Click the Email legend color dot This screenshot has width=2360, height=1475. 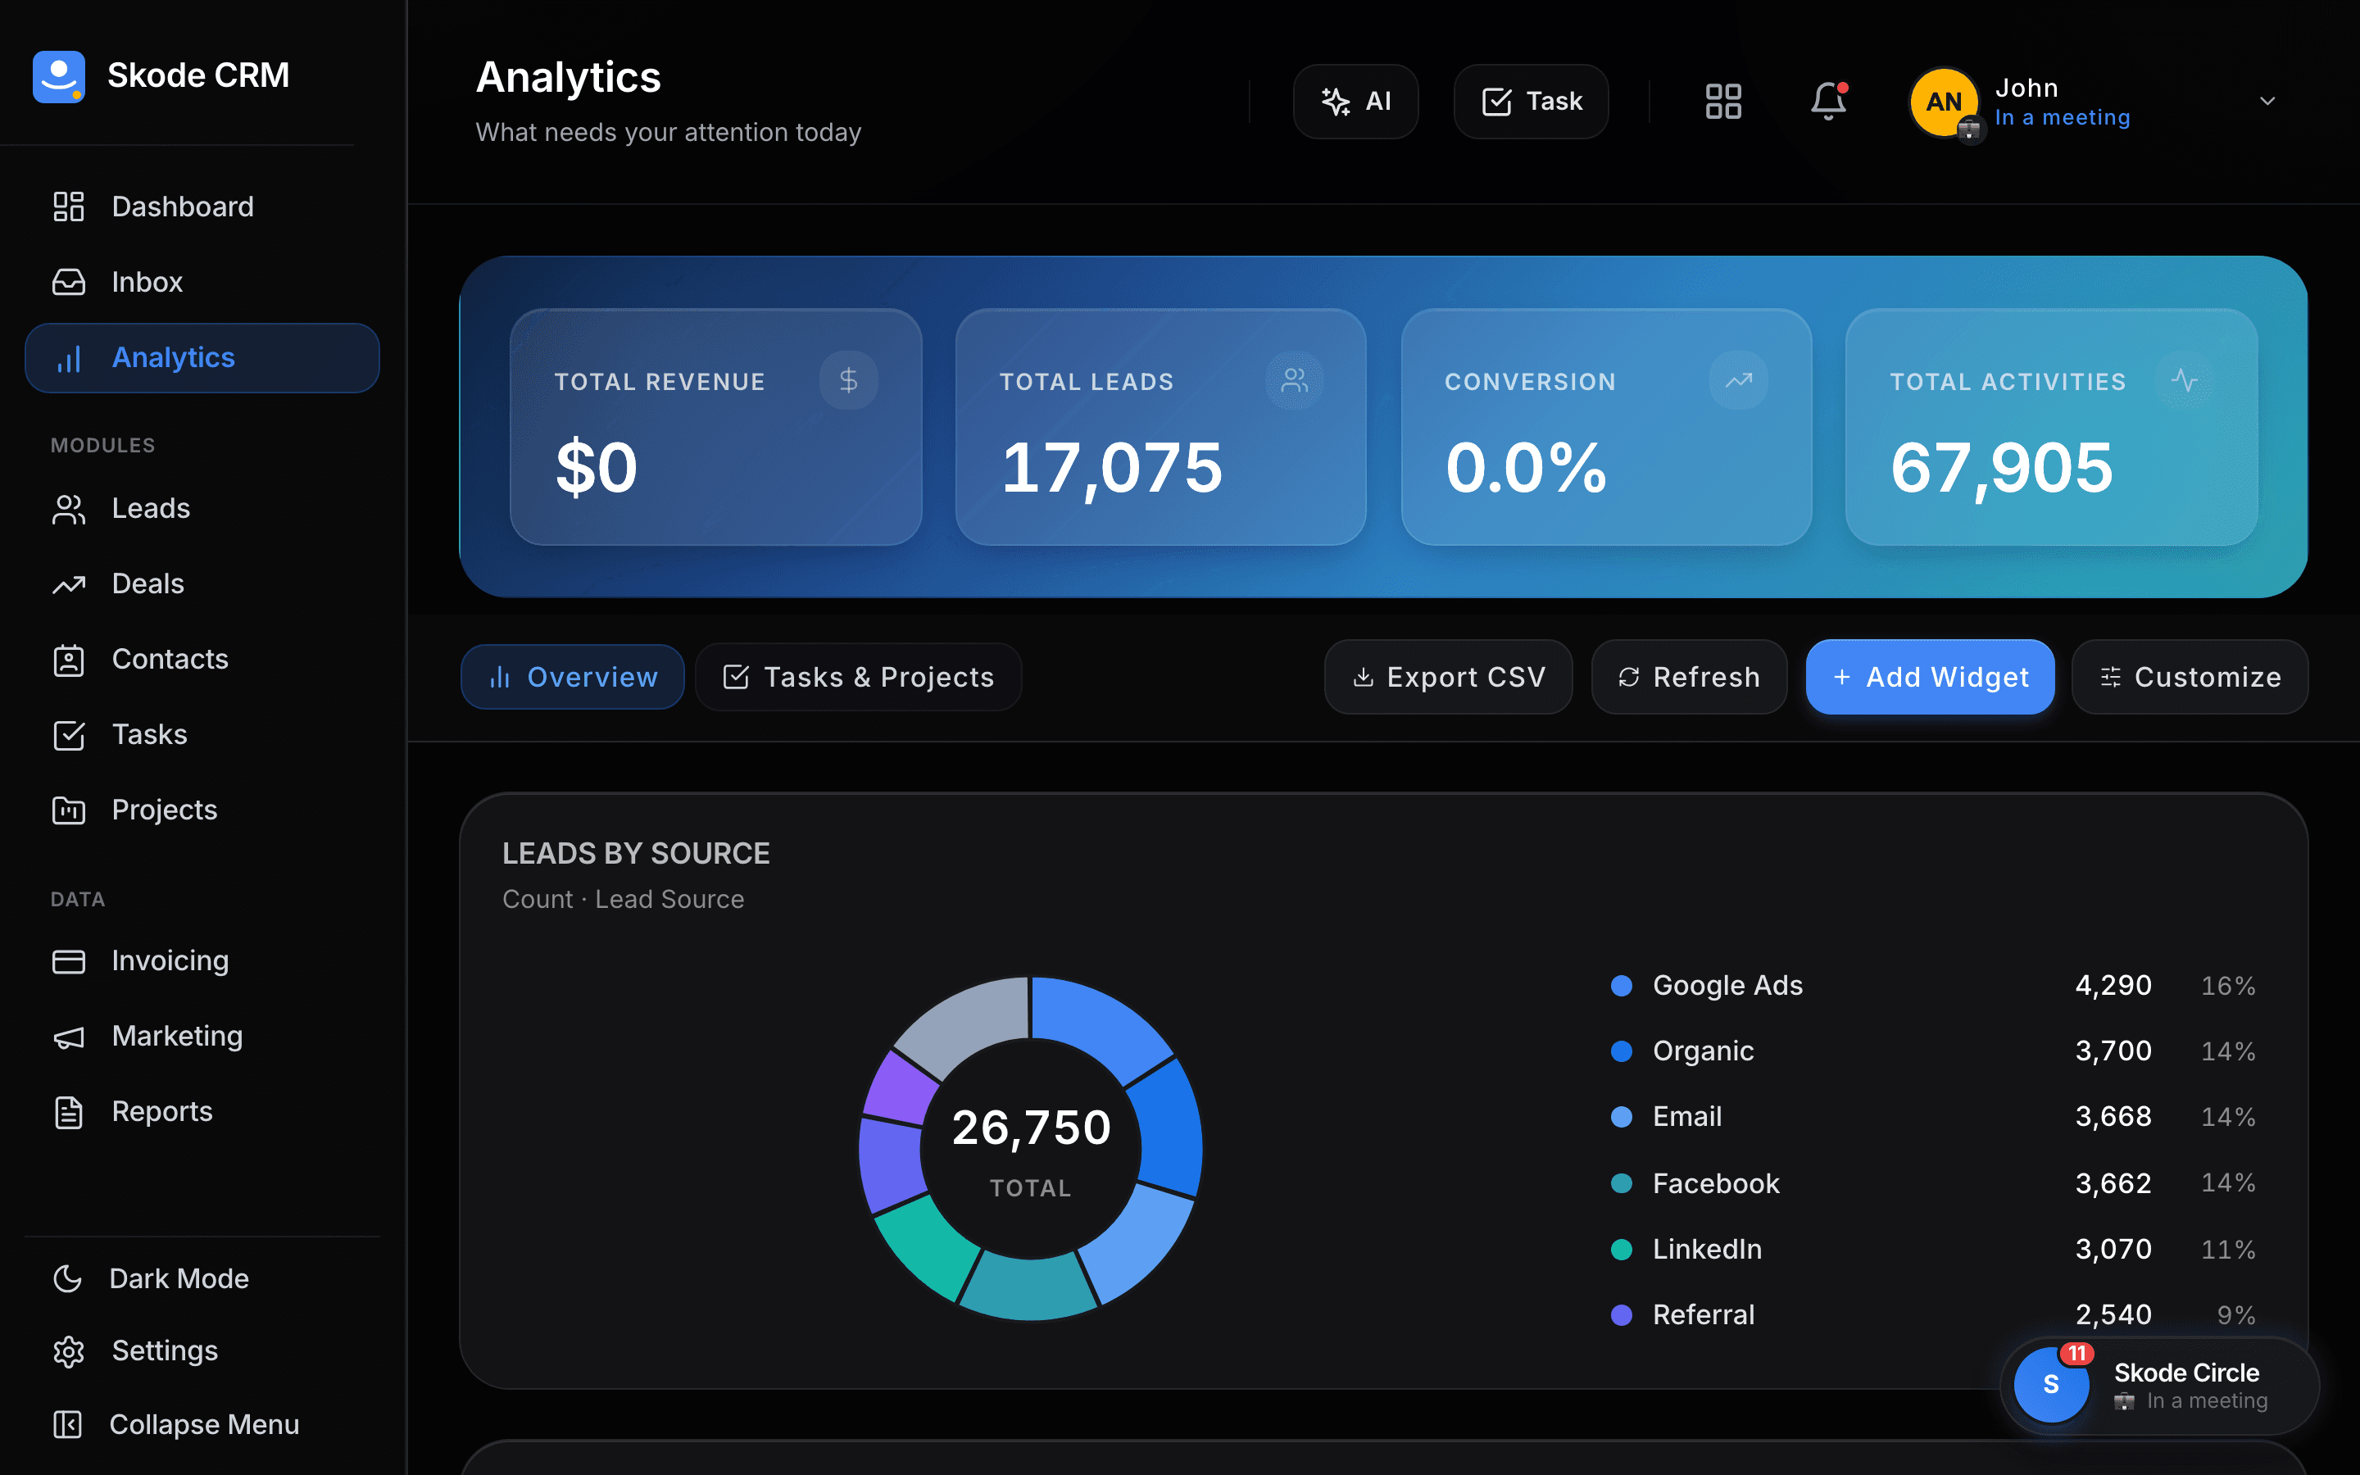[1622, 1117]
